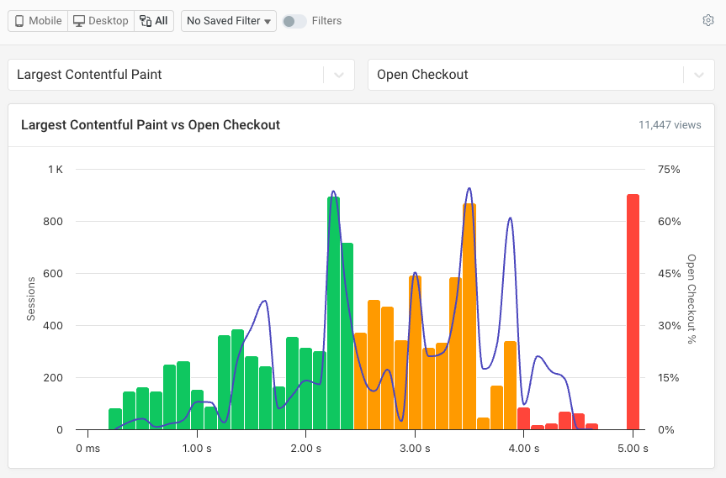Screen dimensions: 726x478
Task: Toggle the Filters switch
Action: (294, 21)
